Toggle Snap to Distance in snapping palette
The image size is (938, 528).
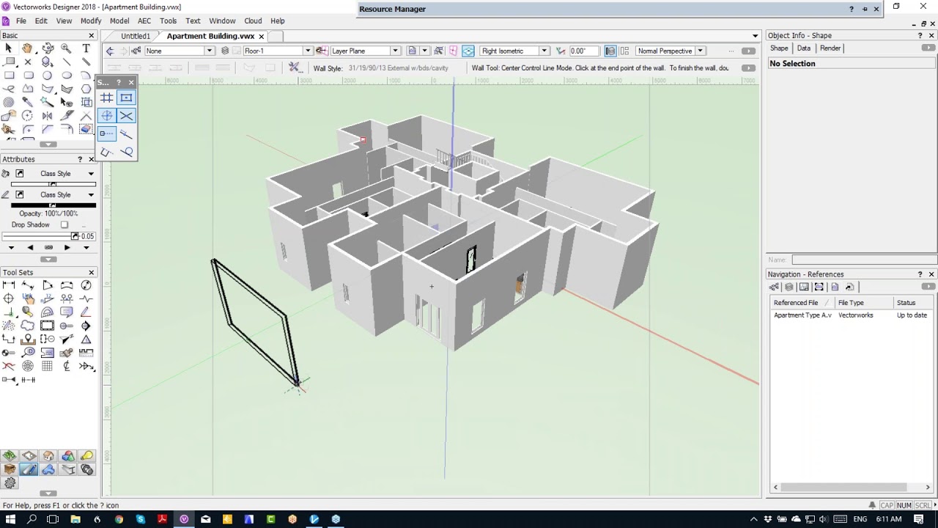[126, 133]
